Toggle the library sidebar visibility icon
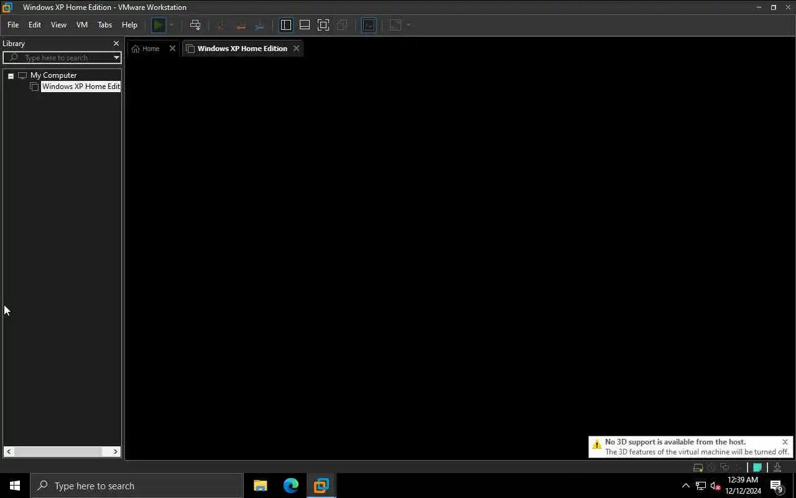796x498 pixels. coord(286,25)
